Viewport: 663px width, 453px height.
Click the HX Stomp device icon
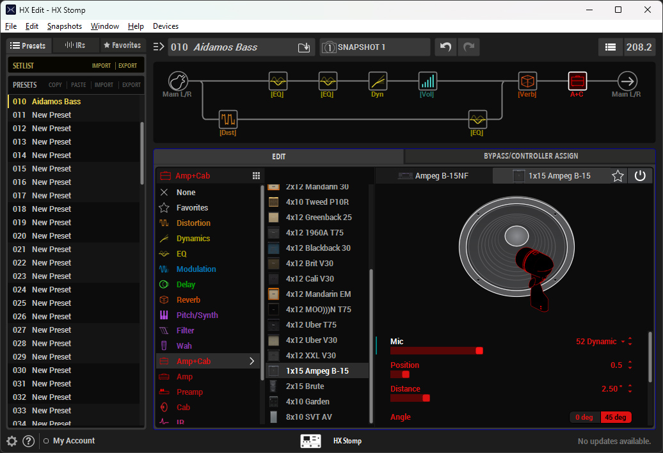pos(310,441)
